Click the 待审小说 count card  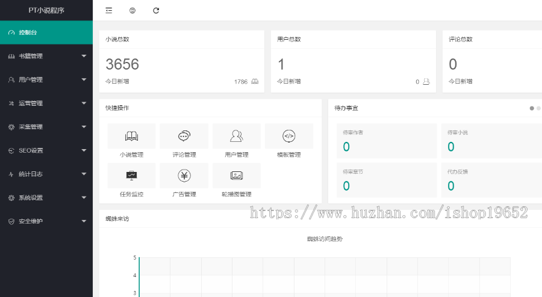tap(491, 141)
